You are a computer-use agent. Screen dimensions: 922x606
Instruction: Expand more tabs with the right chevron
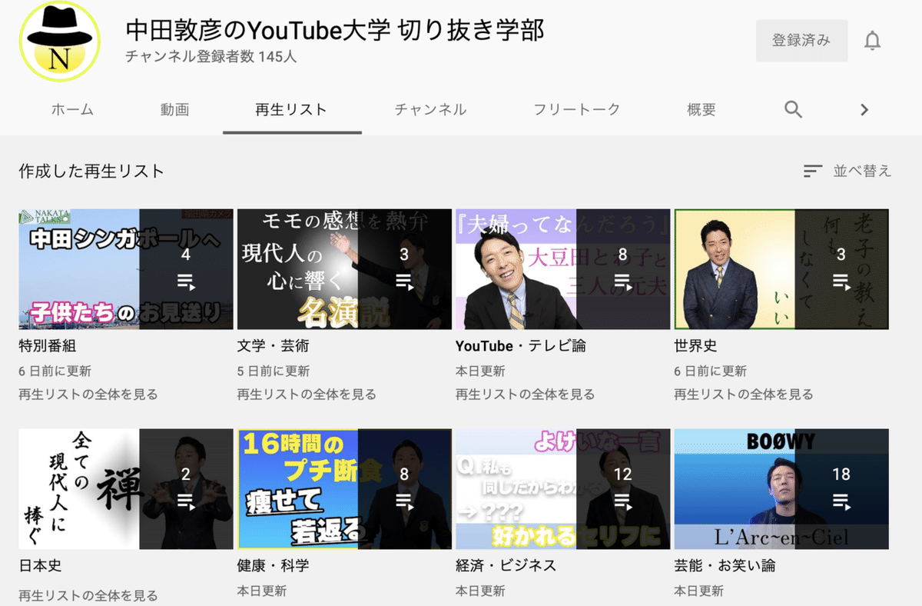[x=864, y=109]
